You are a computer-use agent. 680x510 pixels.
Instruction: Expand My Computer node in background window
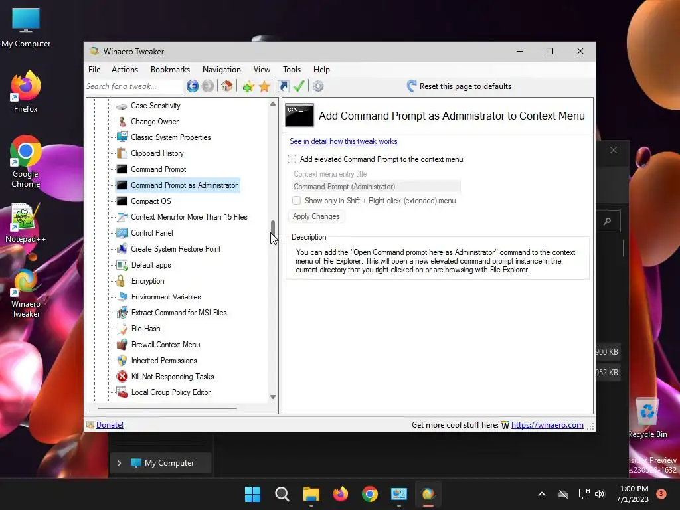click(119, 463)
